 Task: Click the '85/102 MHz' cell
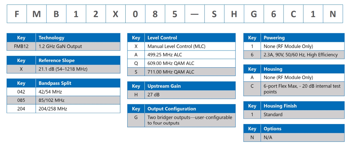pyautogui.click(x=78, y=100)
